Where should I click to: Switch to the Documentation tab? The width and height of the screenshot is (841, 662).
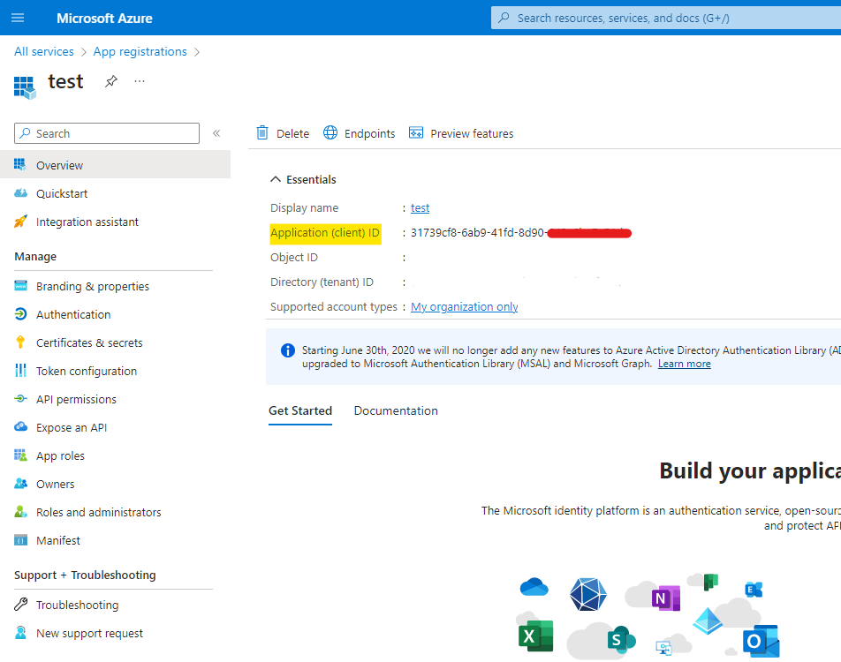coord(395,410)
